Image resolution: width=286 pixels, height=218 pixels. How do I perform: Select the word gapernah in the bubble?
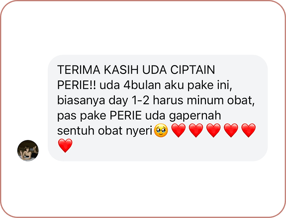195,116
